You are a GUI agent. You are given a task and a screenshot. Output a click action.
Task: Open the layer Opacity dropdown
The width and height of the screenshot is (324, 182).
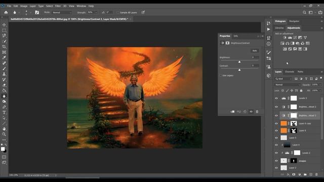tap(320, 84)
